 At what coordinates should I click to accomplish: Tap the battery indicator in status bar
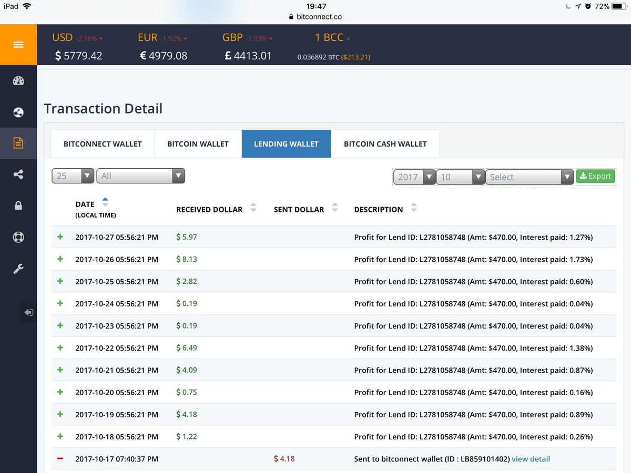tap(619, 6)
